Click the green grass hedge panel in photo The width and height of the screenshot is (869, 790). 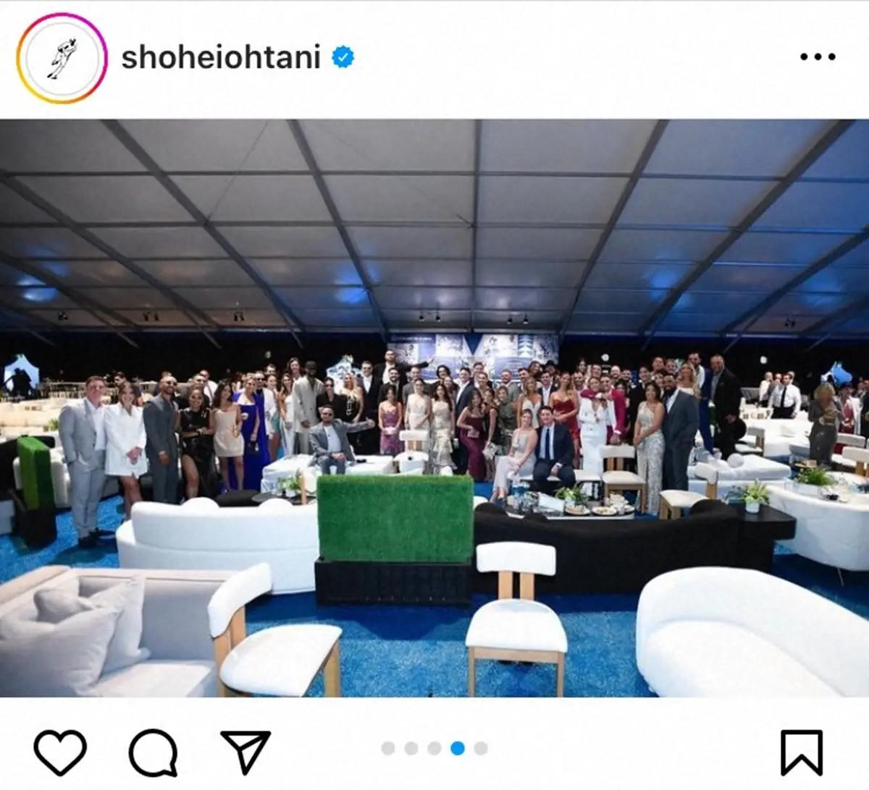[395, 518]
